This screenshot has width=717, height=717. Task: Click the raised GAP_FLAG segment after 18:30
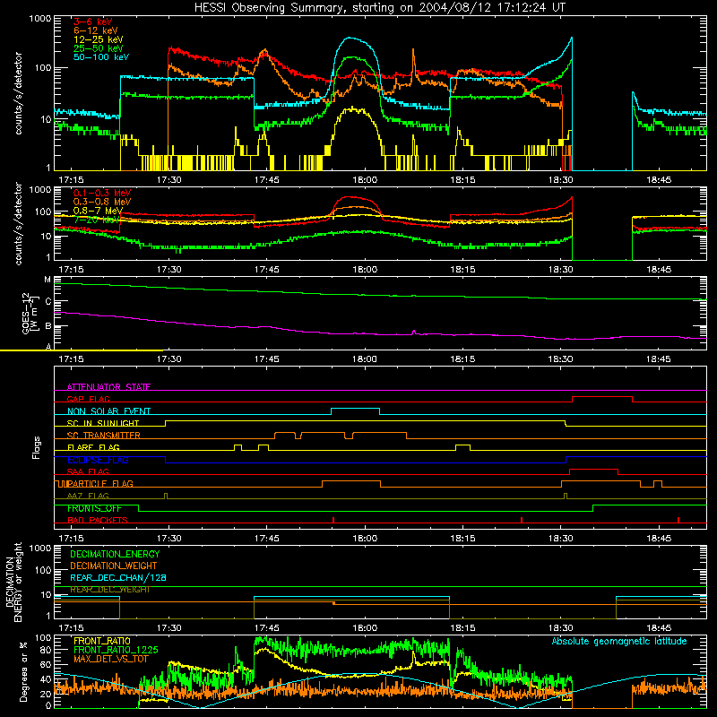[602, 397]
